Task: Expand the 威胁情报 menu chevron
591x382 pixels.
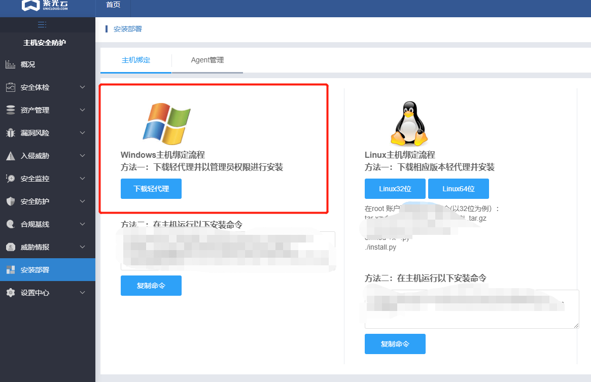Action: (x=83, y=247)
